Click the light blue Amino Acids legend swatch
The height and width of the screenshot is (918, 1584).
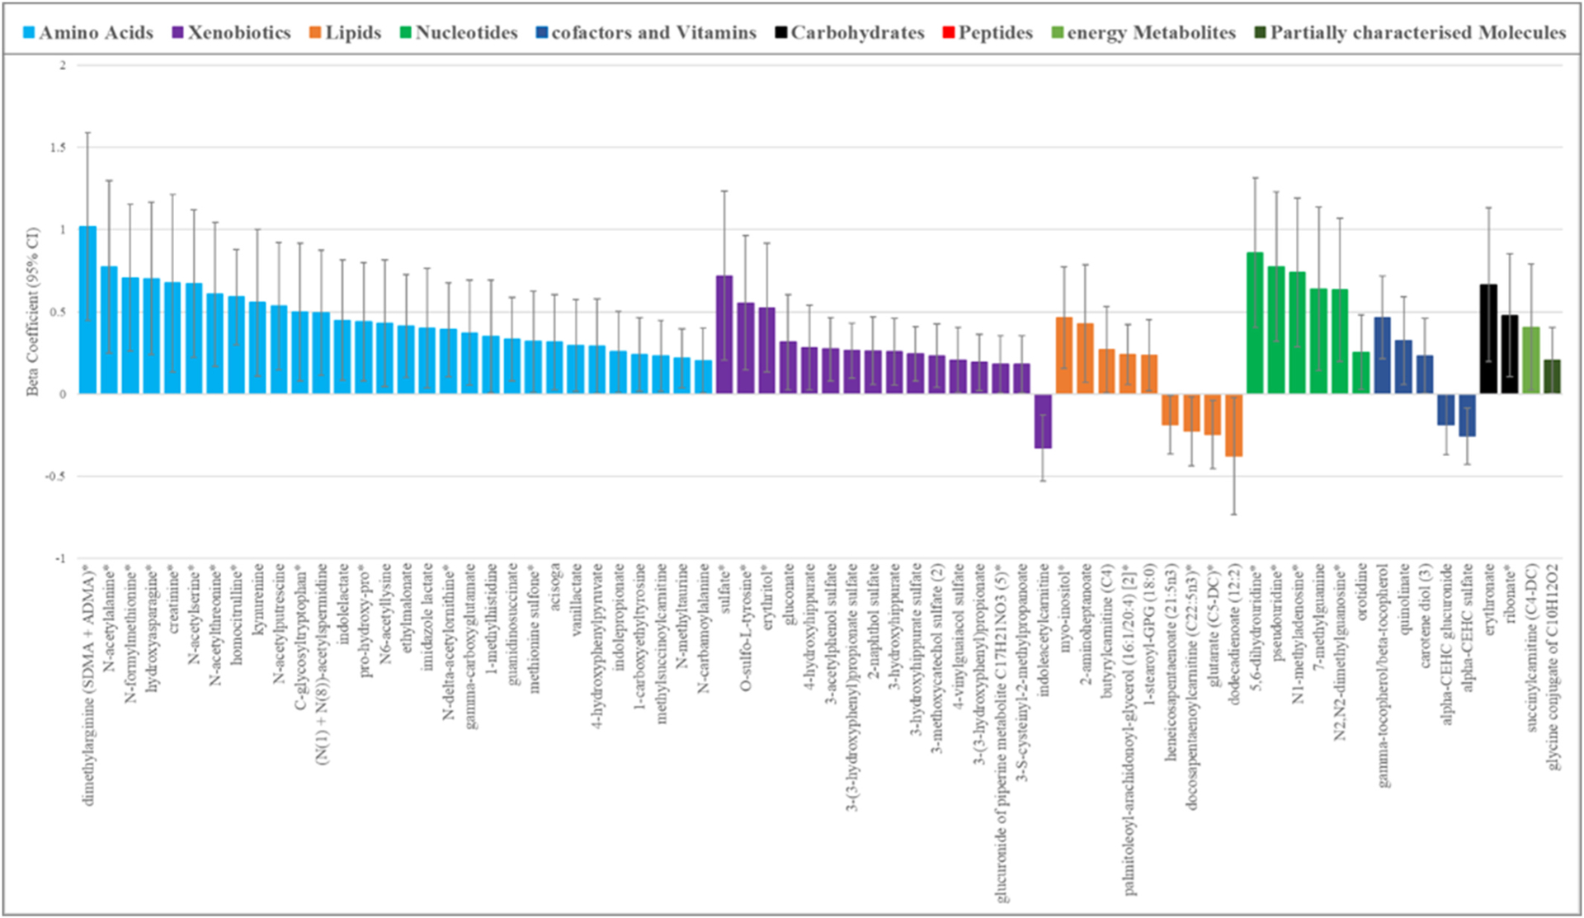[x=29, y=33]
